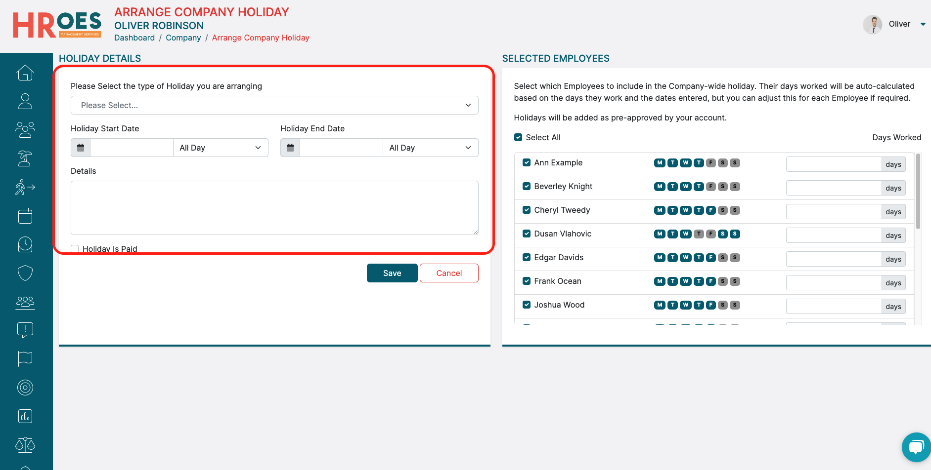Click the employee list scrollbar

[918, 193]
